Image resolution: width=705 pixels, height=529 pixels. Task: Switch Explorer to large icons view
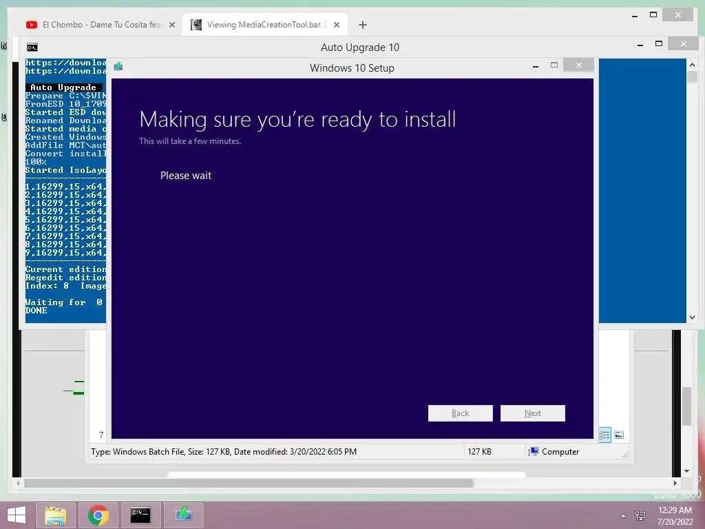(x=619, y=435)
